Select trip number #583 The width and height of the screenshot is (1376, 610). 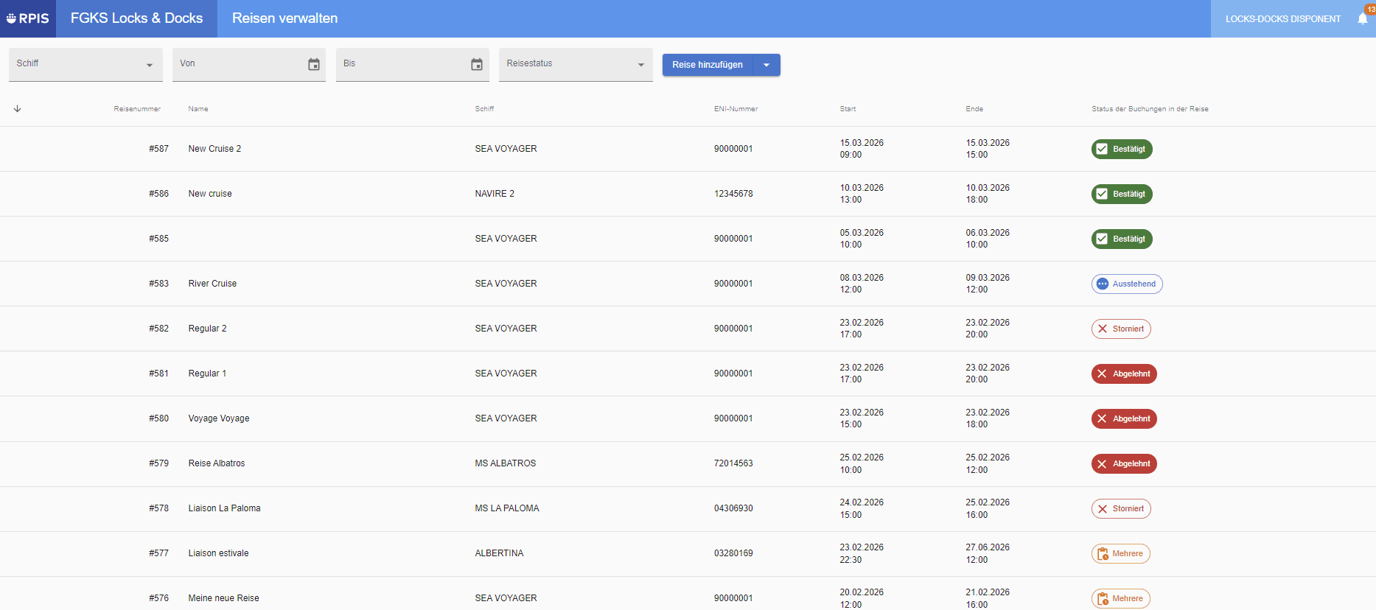[158, 284]
